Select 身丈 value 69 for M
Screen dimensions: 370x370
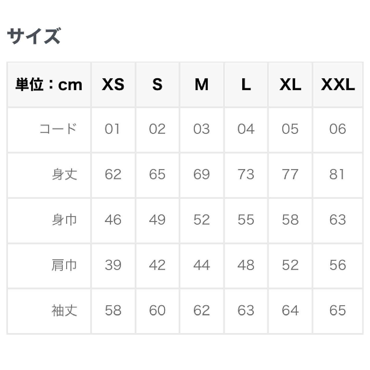pyautogui.click(x=201, y=174)
